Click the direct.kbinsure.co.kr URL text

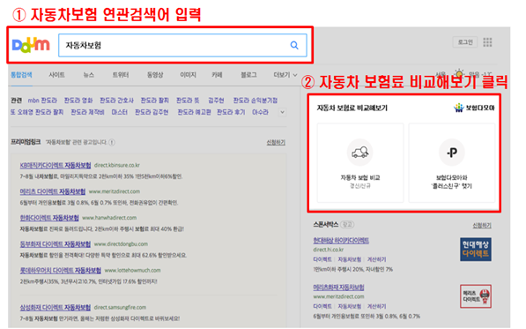[x=116, y=165]
